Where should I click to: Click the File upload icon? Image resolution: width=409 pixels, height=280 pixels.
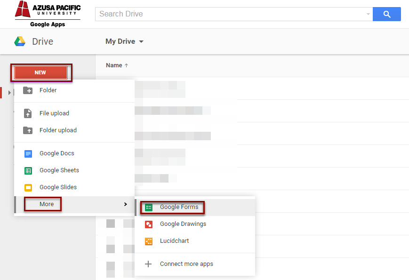pyautogui.click(x=28, y=113)
